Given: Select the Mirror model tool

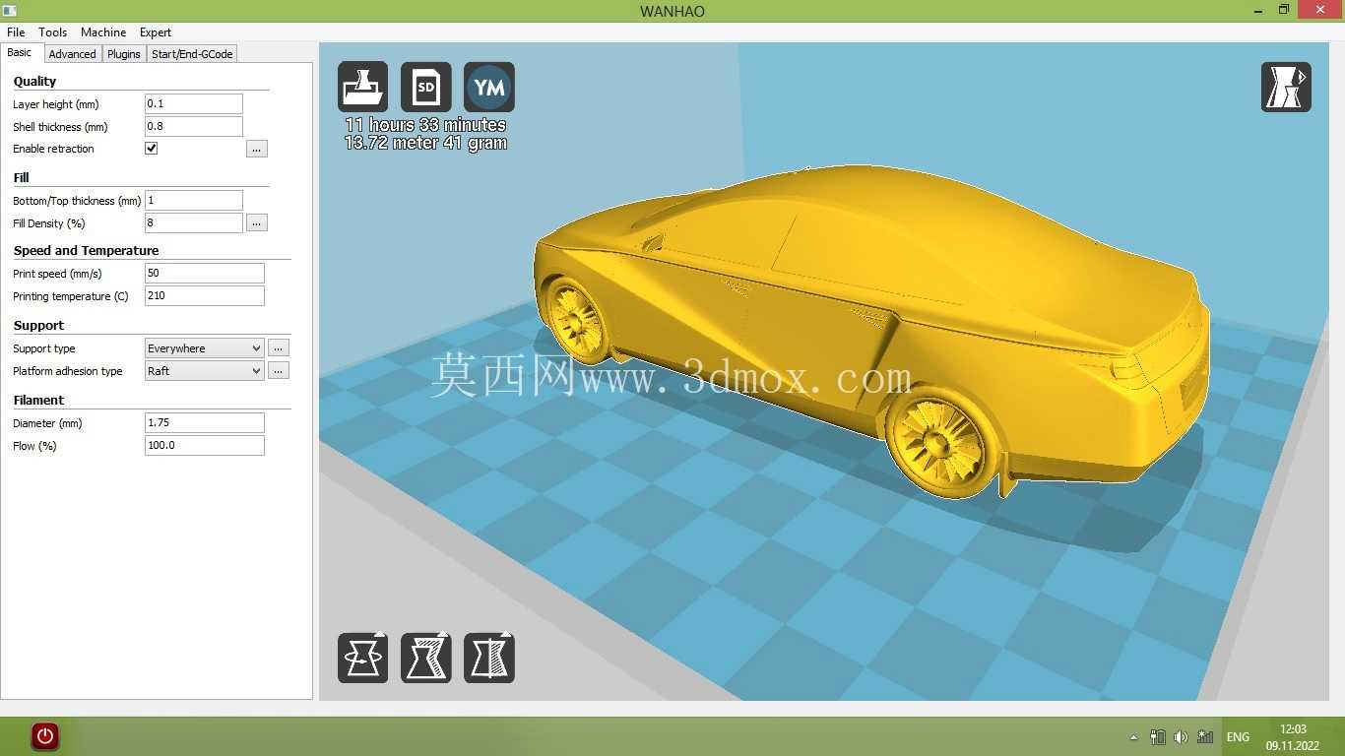Looking at the screenshot, I should 489,658.
